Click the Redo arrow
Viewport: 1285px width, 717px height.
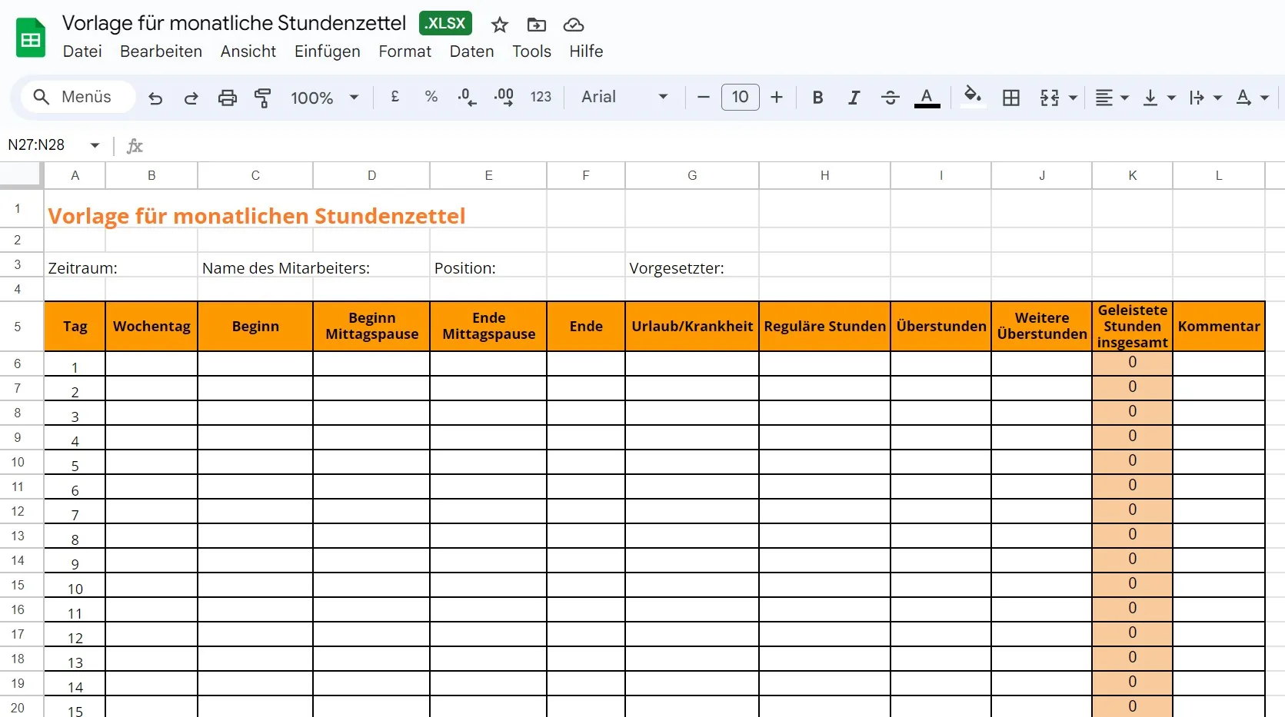click(x=191, y=98)
